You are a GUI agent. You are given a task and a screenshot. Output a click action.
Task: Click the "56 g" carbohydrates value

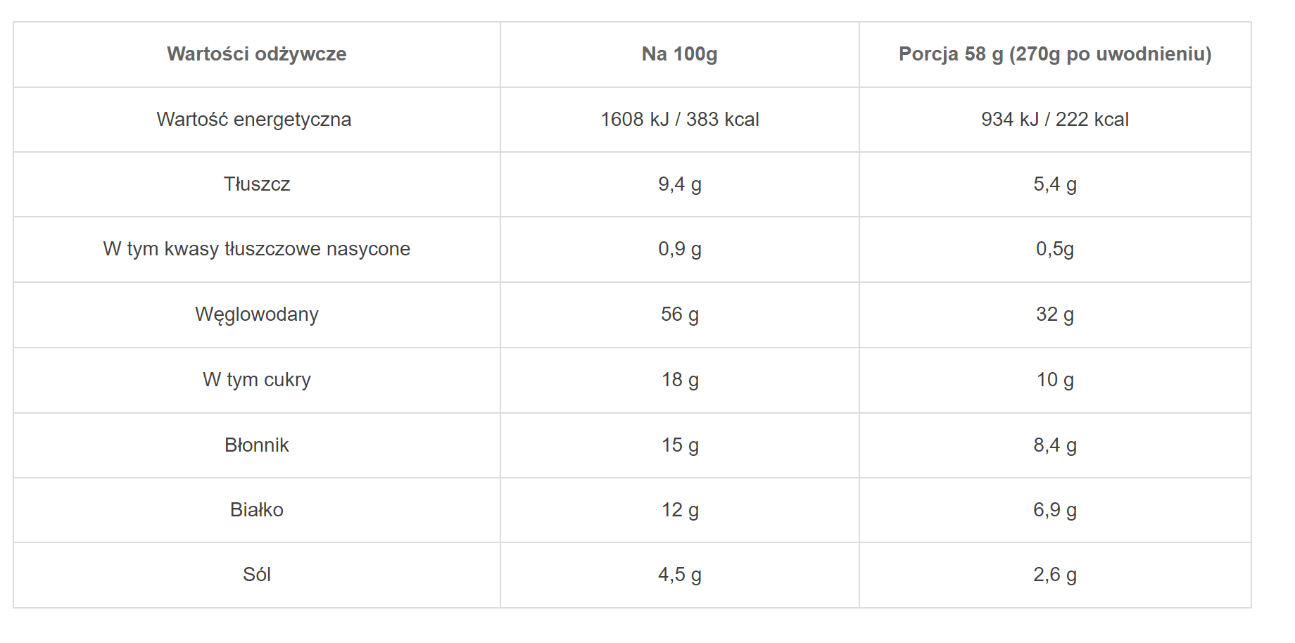679,314
